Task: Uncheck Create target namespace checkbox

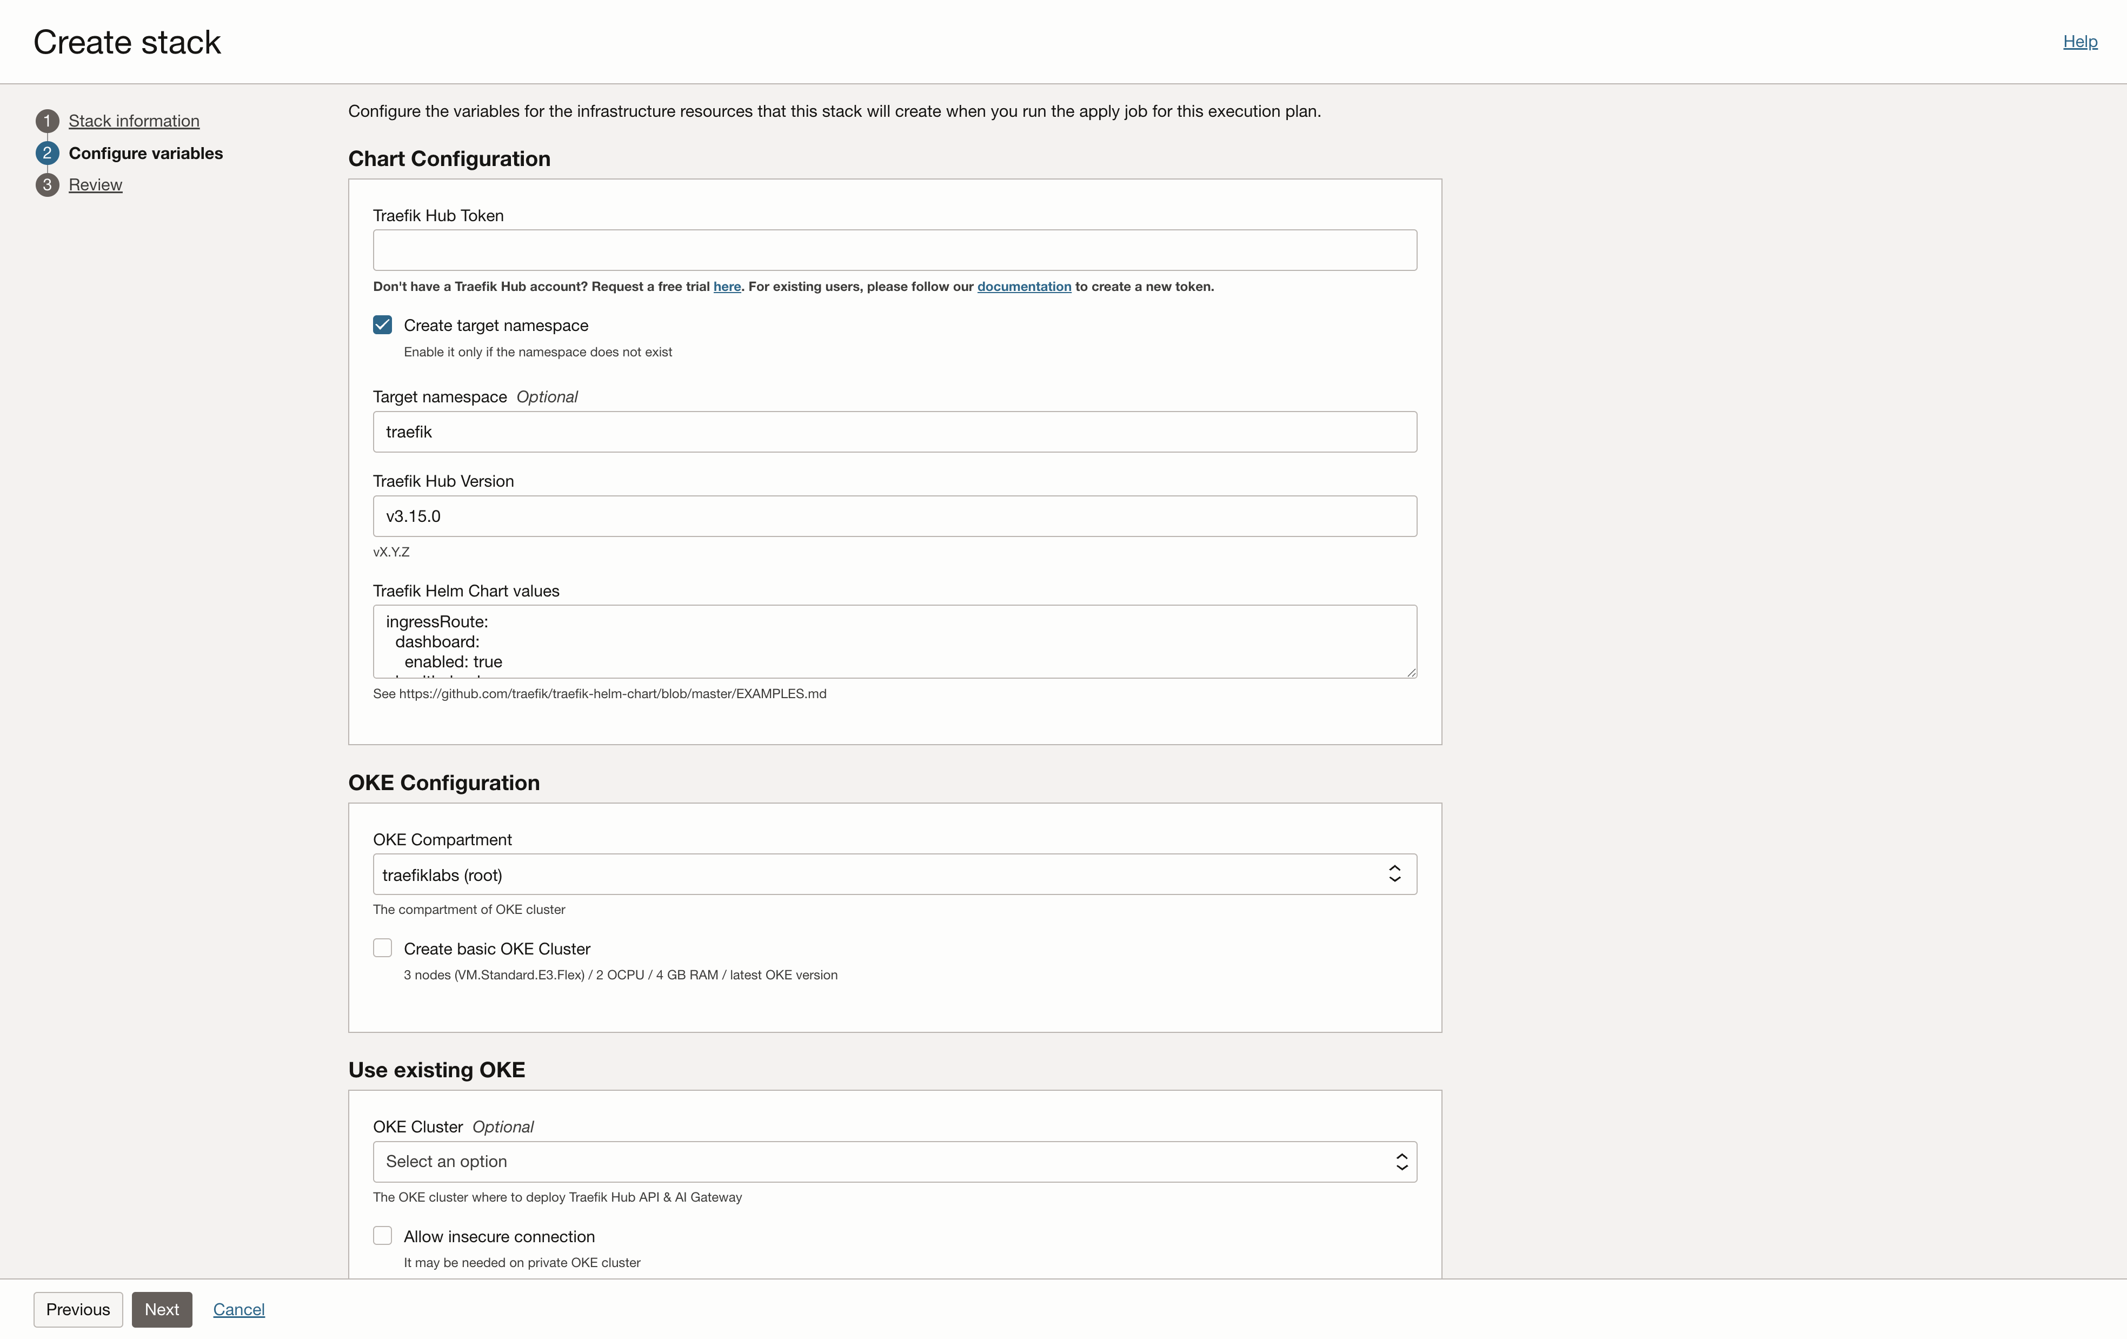Action: click(382, 325)
